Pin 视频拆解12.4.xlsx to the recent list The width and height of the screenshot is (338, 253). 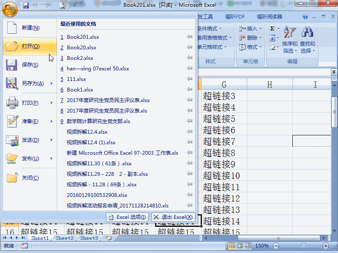tap(189, 132)
